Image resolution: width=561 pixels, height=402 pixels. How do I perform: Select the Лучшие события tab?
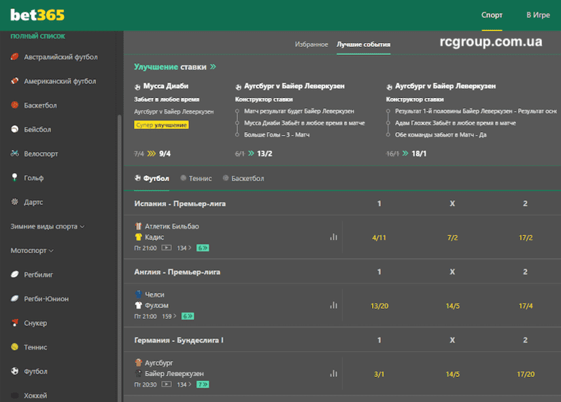tap(364, 44)
